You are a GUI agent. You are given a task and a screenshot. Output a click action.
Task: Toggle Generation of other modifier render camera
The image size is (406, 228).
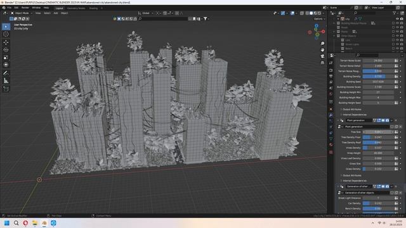(x=388, y=186)
